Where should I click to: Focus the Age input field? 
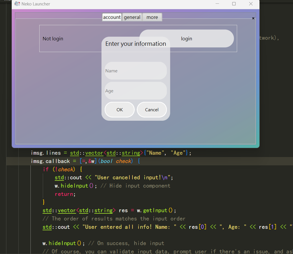[x=136, y=91]
